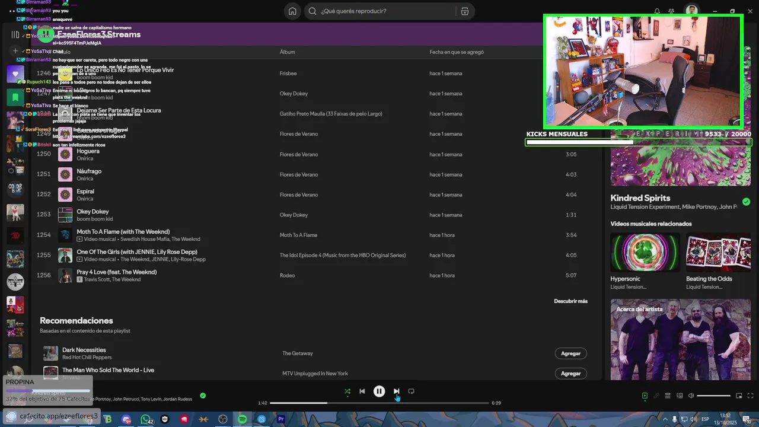759x427 pixels.
Task: Open Spotify from the Windows taskbar
Action: click(242, 419)
